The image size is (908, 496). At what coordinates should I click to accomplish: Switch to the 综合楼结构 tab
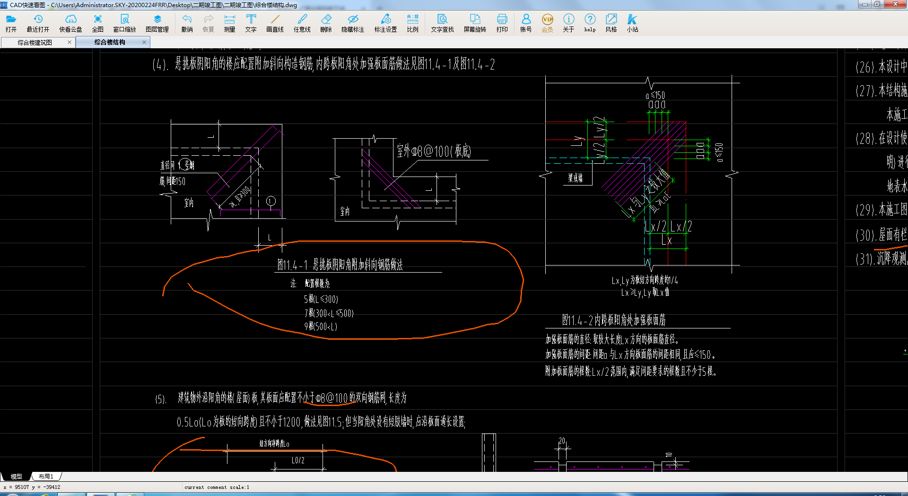coord(110,42)
